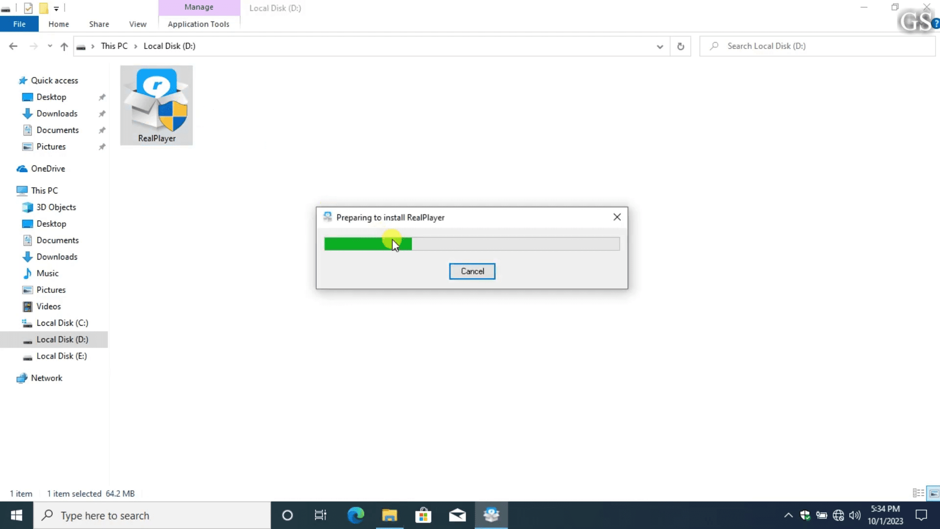Open Desktop under Quick access
This screenshot has height=529, width=940.
[x=51, y=97]
